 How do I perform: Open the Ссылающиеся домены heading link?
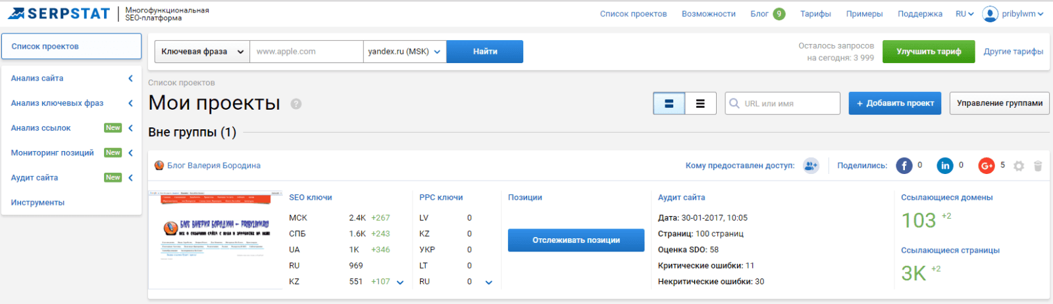pos(947,198)
